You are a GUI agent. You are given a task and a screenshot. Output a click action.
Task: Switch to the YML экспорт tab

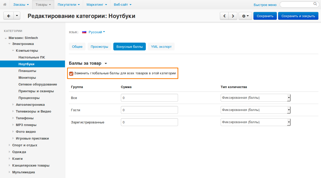[161, 47]
